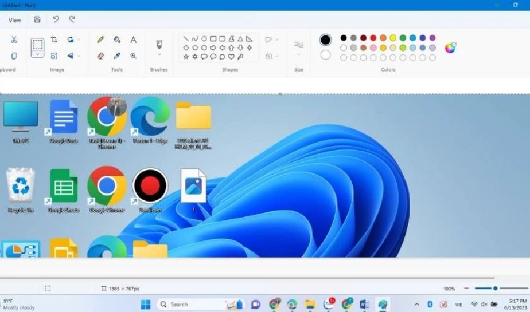Choose the green palette color
Viewport: 530px width, 312px height.
coord(403,38)
